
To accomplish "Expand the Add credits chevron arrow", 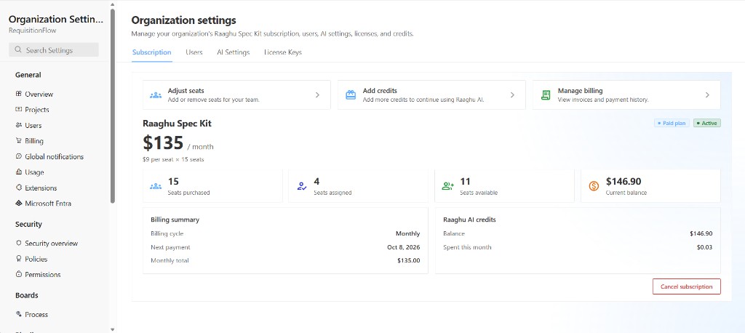I will (512, 95).
